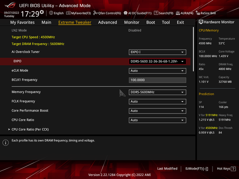Open Hot Keys question mark icon
The image size is (239, 179).
click(x=233, y=169)
